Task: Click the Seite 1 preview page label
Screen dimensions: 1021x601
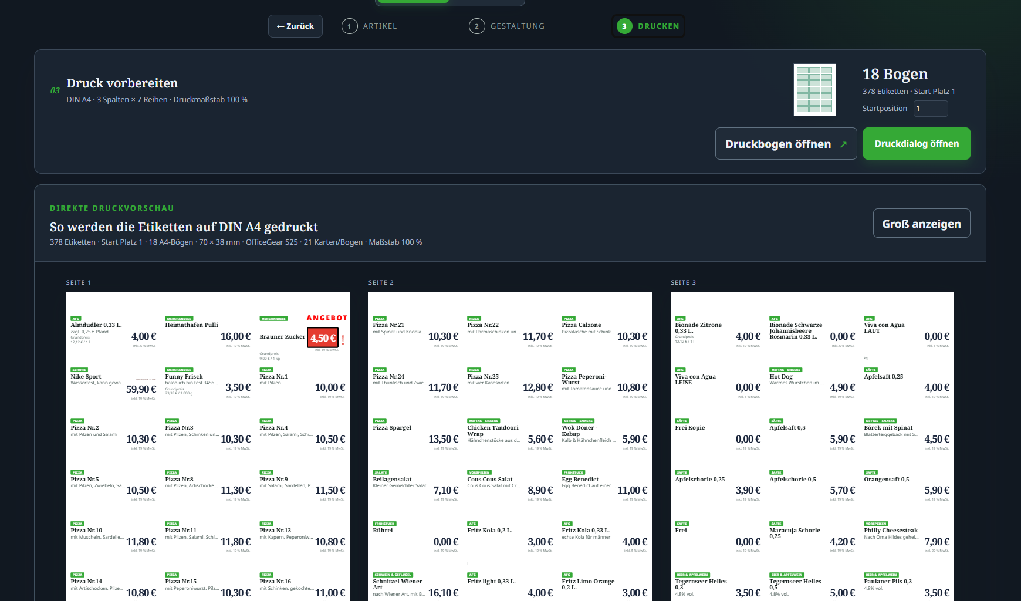Action: (x=79, y=283)
